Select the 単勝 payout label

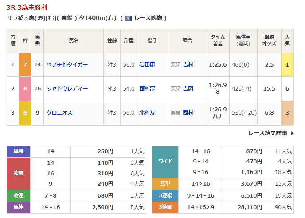pos(19,151)
